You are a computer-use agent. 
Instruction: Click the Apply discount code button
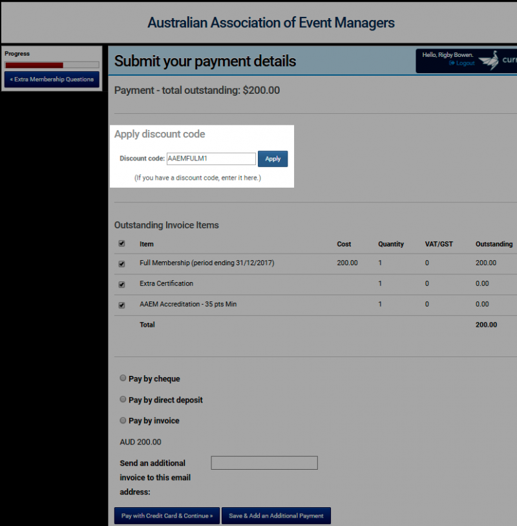(x=273, y=159)
